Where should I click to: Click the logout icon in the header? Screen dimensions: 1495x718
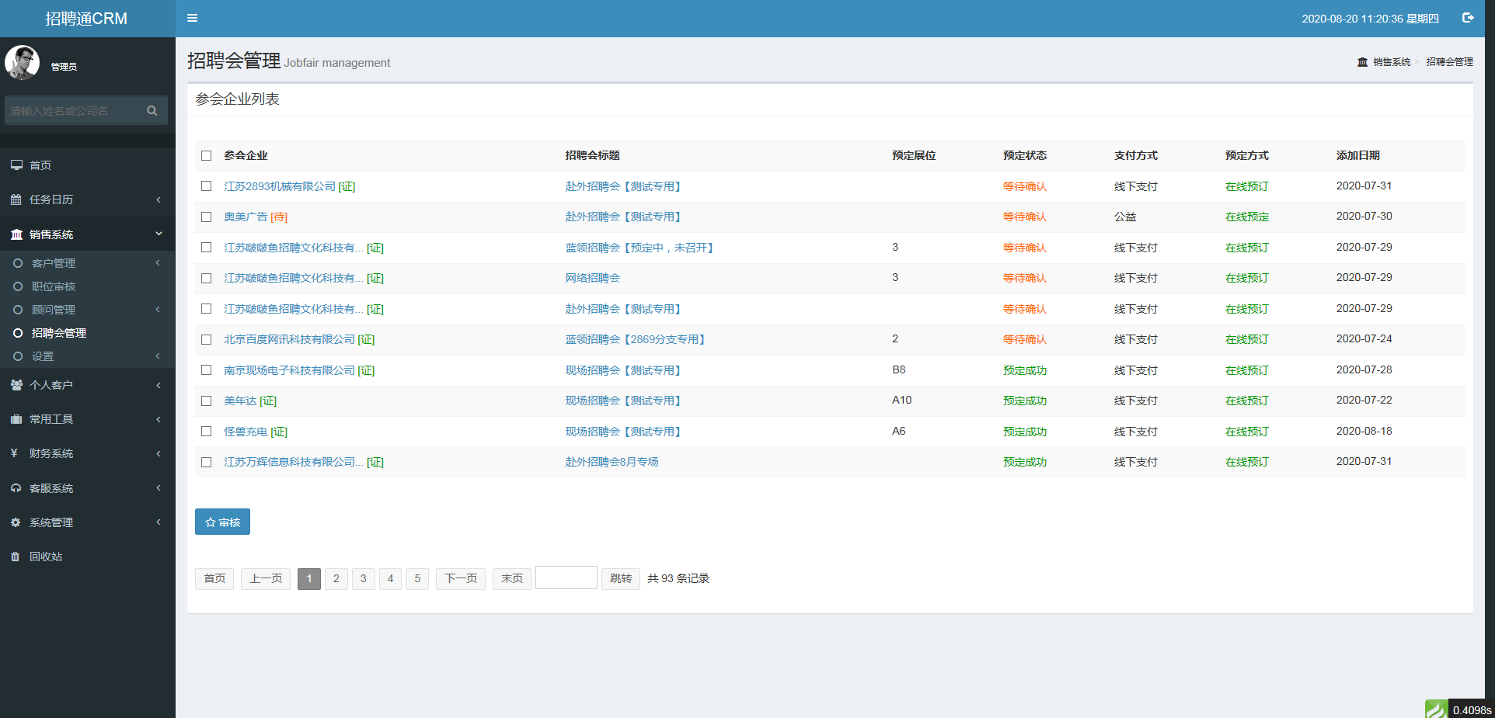point(1468,18)
